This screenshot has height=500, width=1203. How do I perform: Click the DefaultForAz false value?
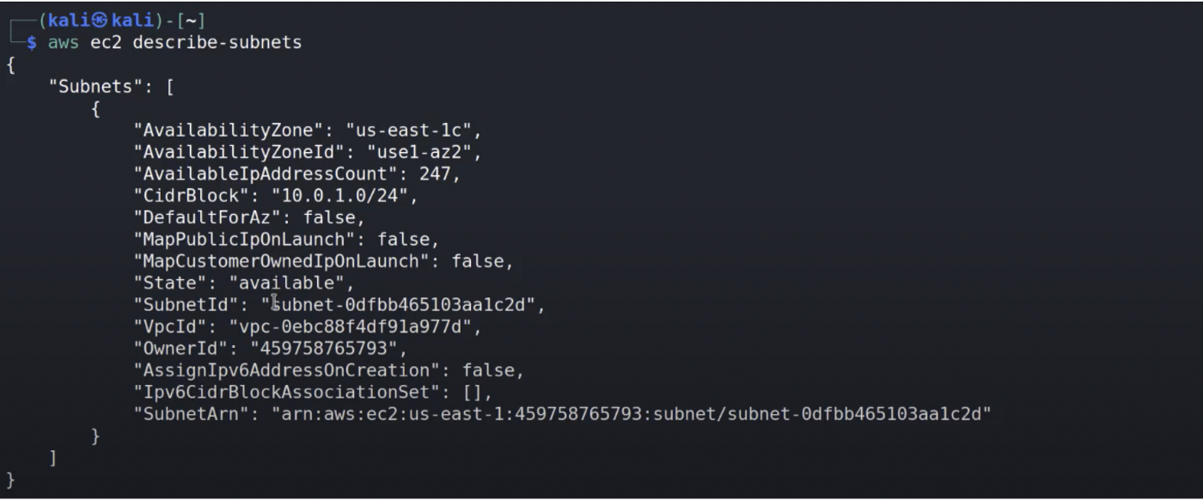coord(334,217)
